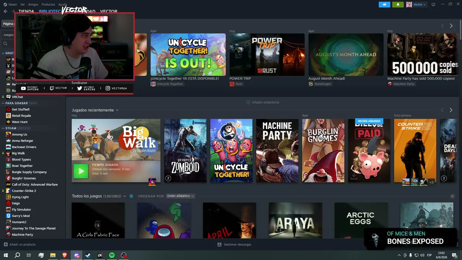Screen dimensions: 462x260
Task: Click the Feign icon in the sidebar
Action: [8, 203]
